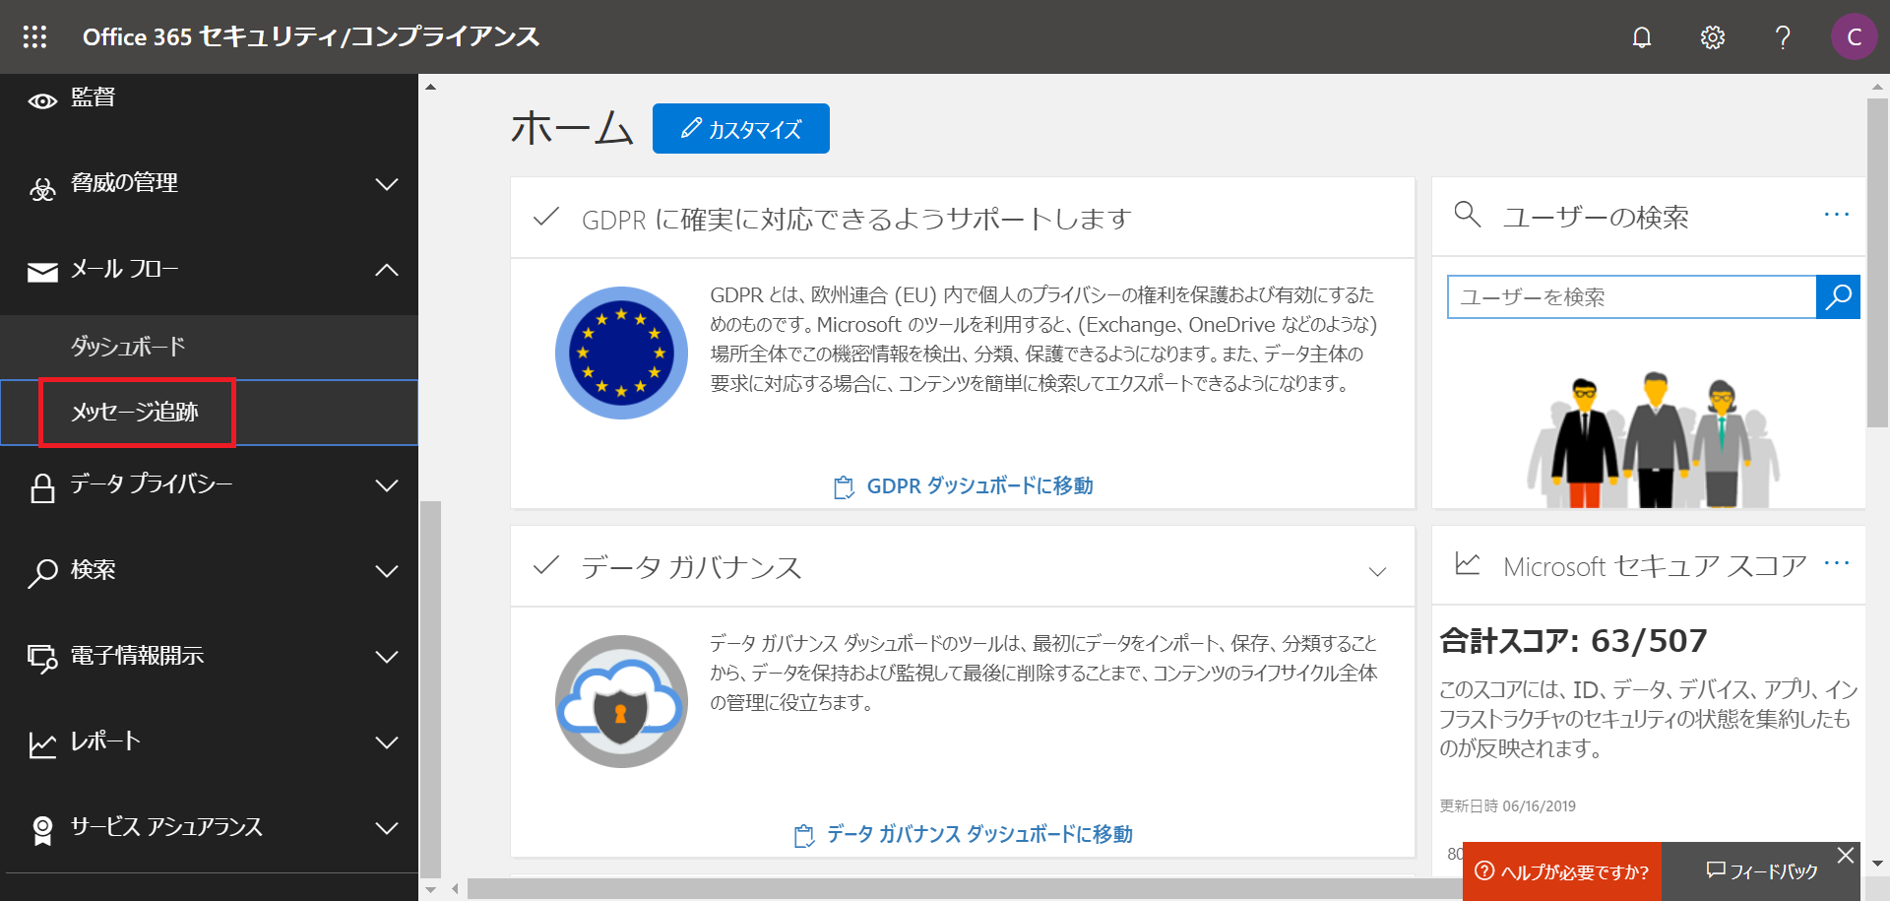Screen dimensions: 1890x901
Task: Open the help question mark icon
Action: pos(1783,37)
